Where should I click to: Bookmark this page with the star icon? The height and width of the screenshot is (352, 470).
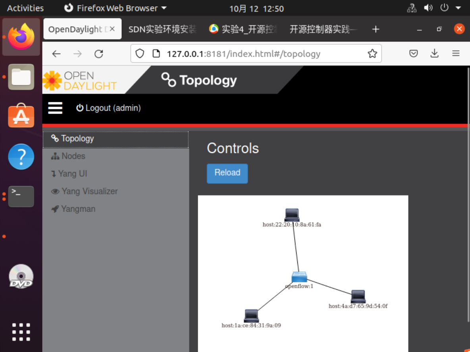coord(372,54)
